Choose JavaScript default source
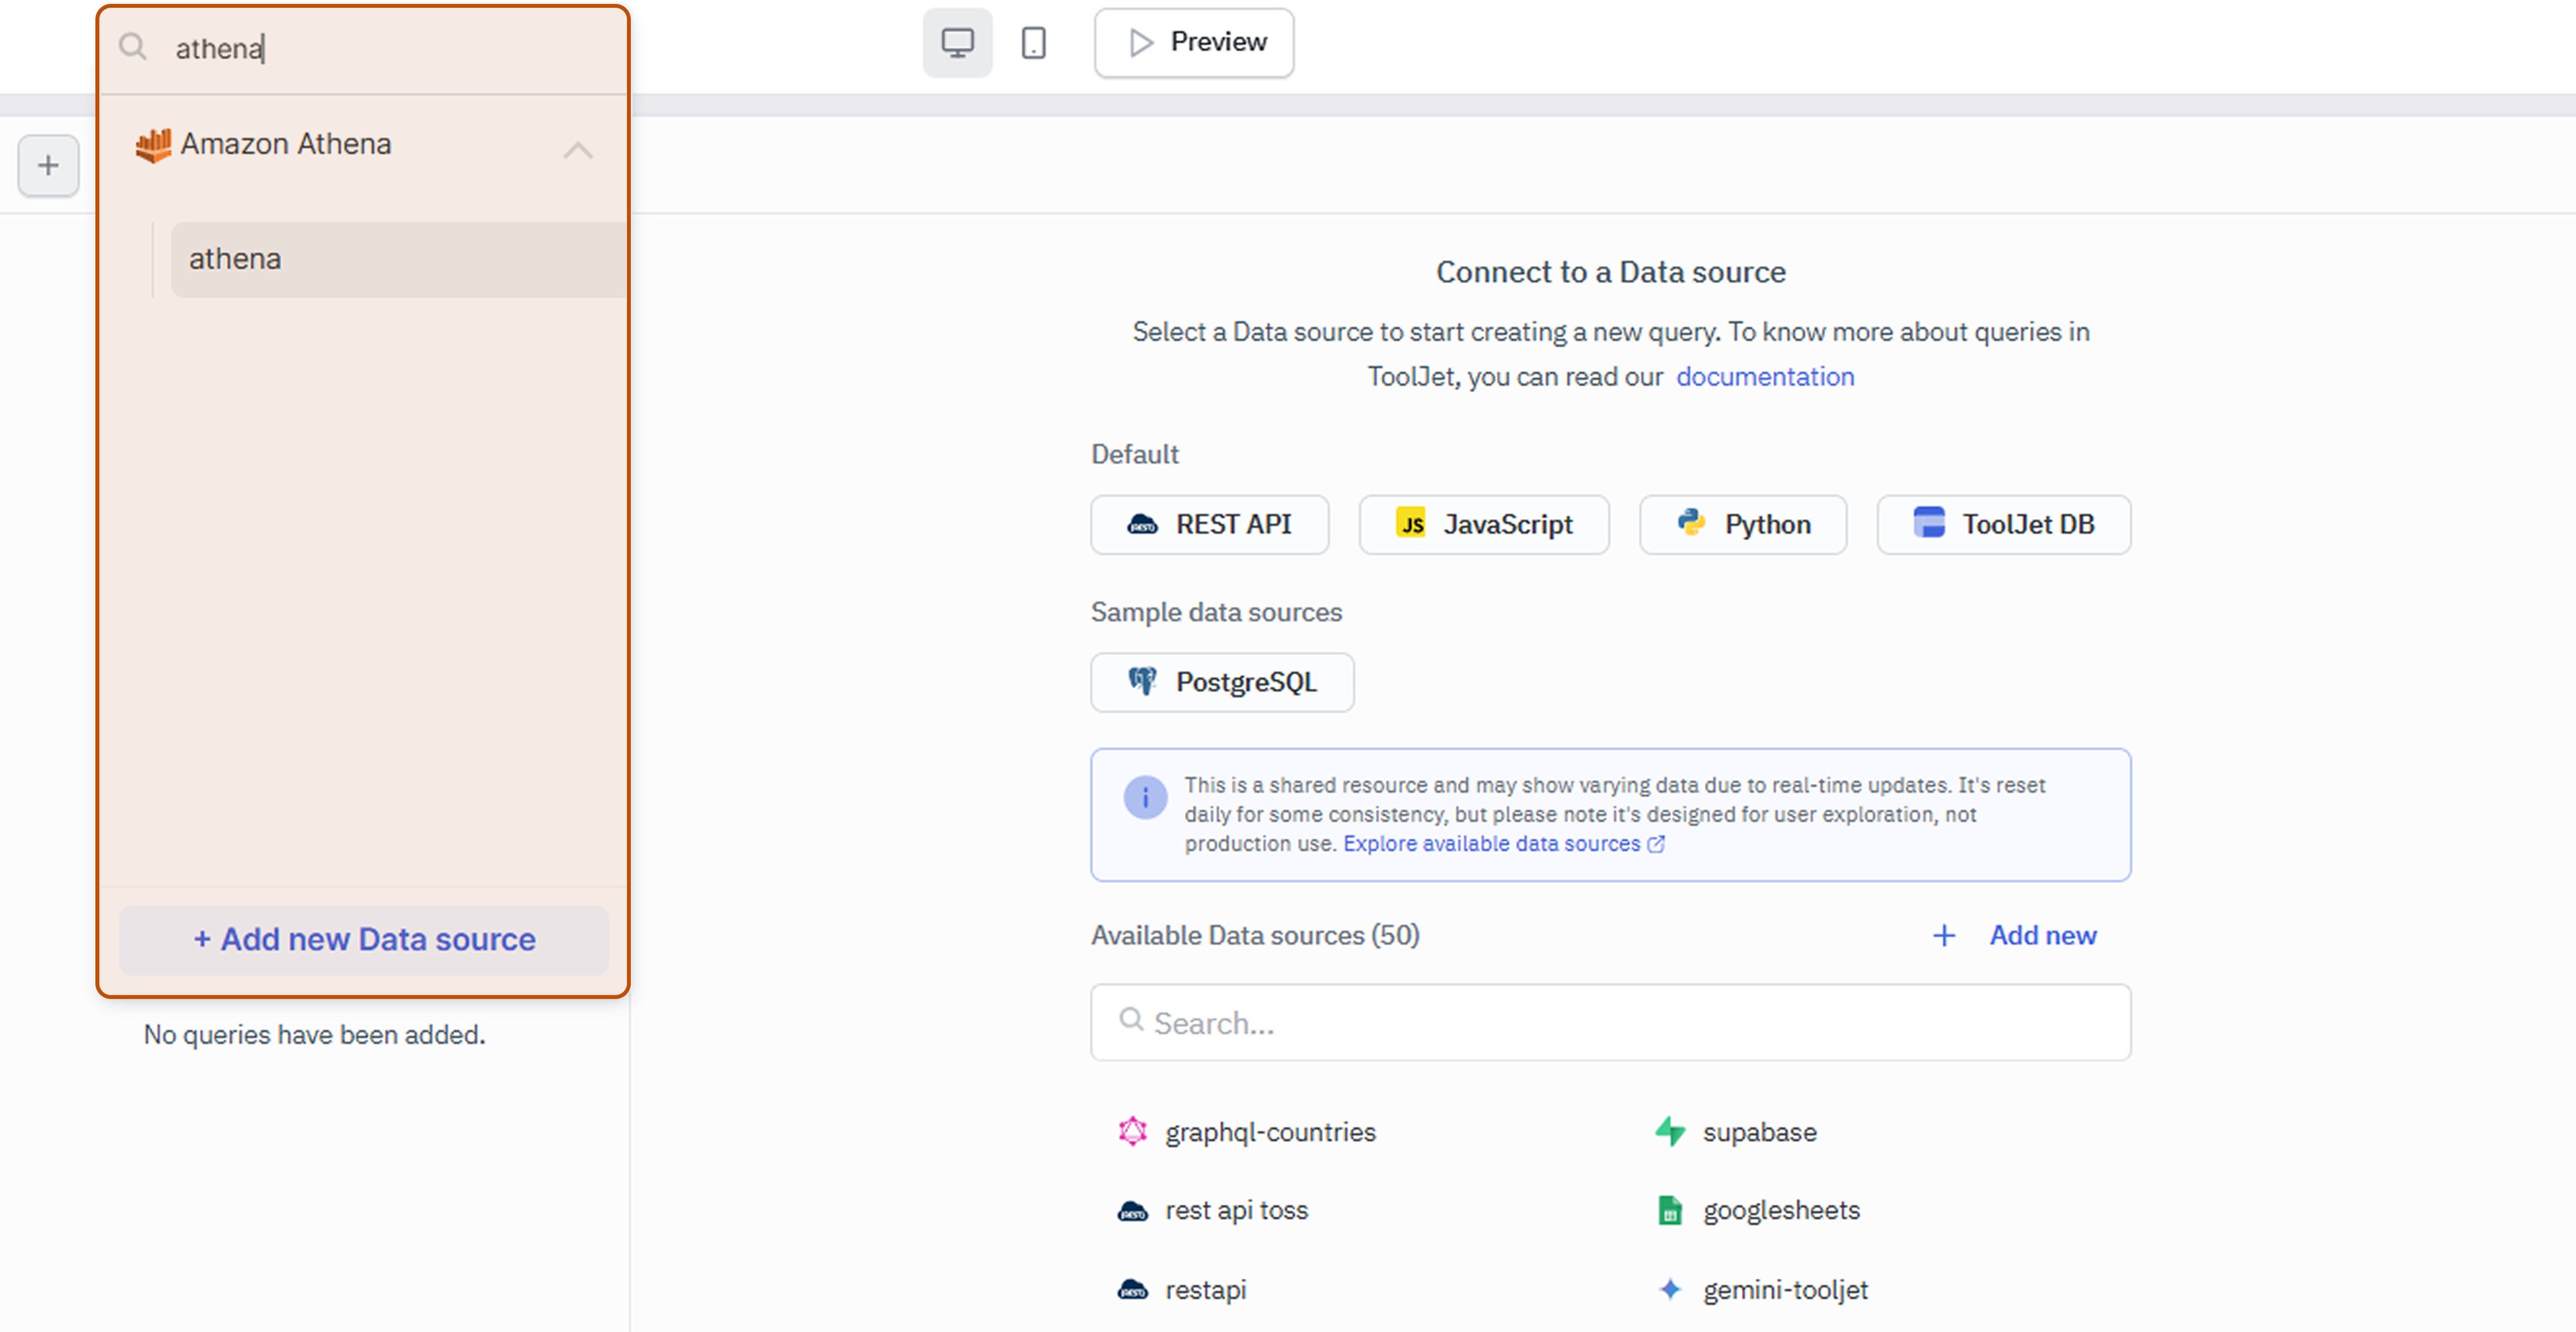 (x=1483, y=524)
